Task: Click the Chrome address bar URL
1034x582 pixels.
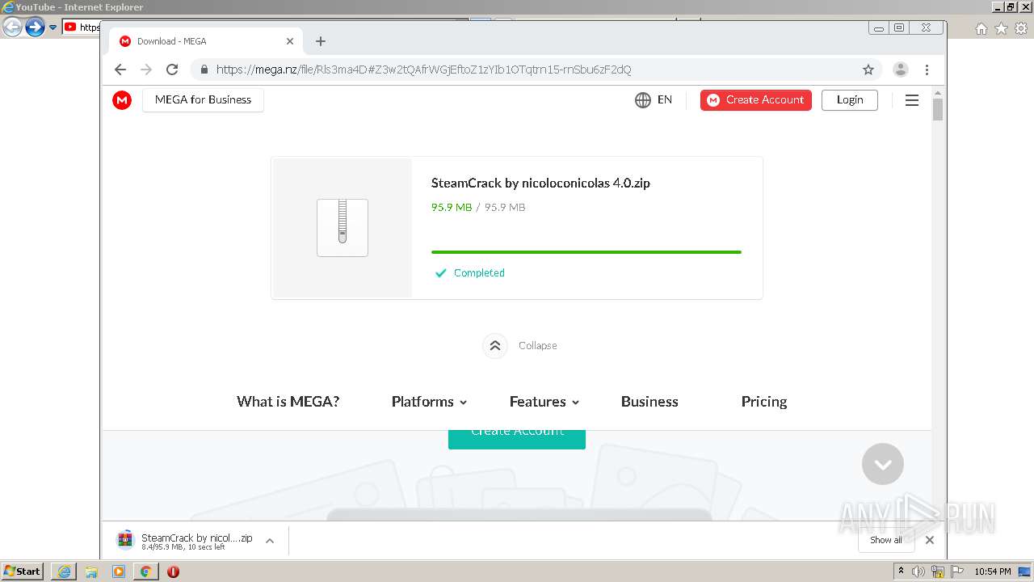Action: 423,70
